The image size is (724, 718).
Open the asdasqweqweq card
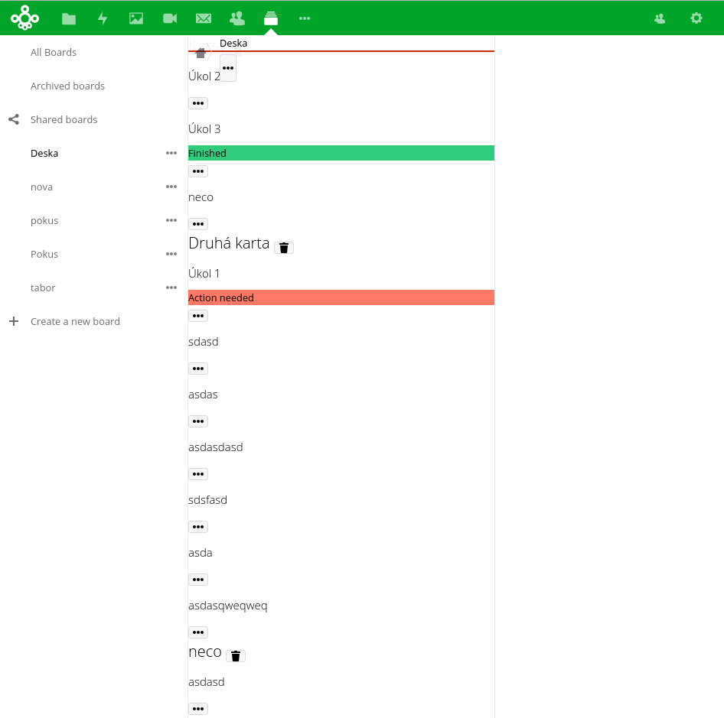point(227,606)
